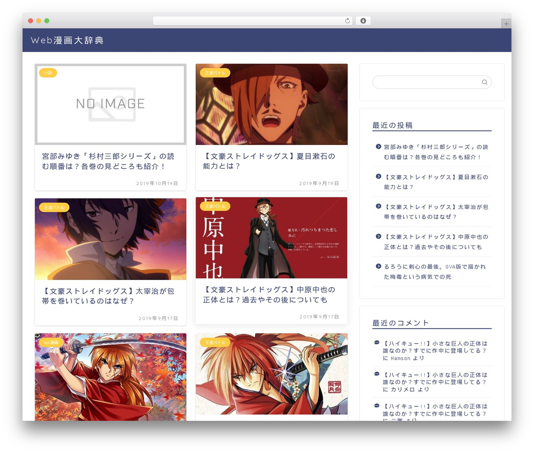
Task: Click the 最近のコメント widget heading
Action: (x=400, y=323)
